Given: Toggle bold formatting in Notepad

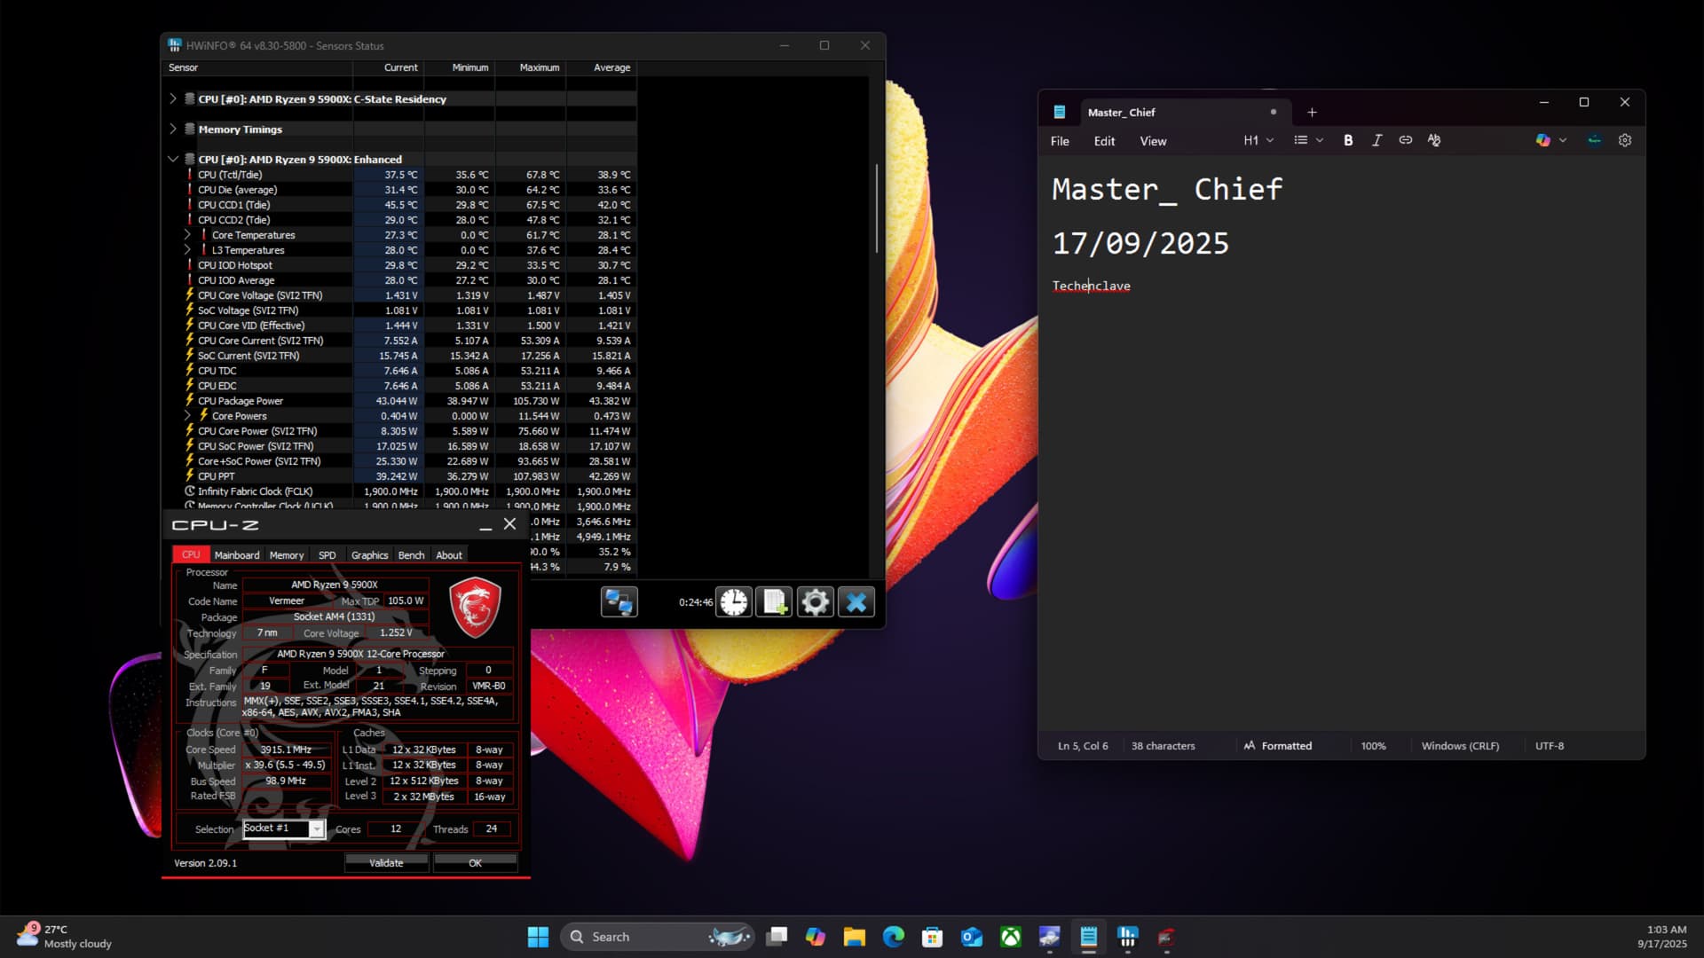Looking at the screenshot, I should click(1348, 140).
